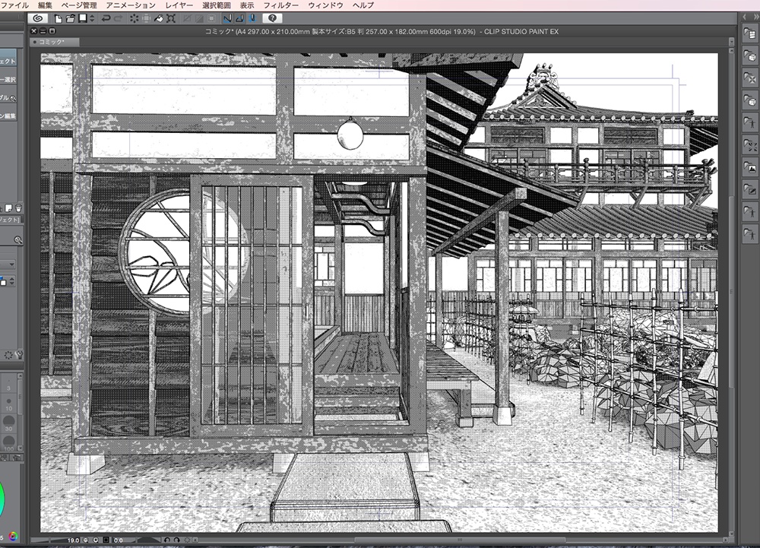
Task: Open an existing file from the toolbar
Action: click(x=69, y=19)
